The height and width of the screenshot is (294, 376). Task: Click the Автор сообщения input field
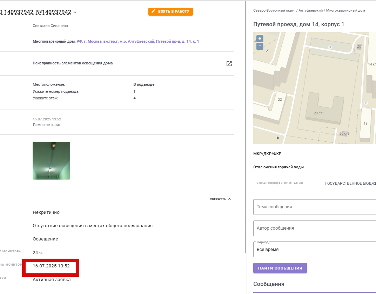[x=315, y=228]
